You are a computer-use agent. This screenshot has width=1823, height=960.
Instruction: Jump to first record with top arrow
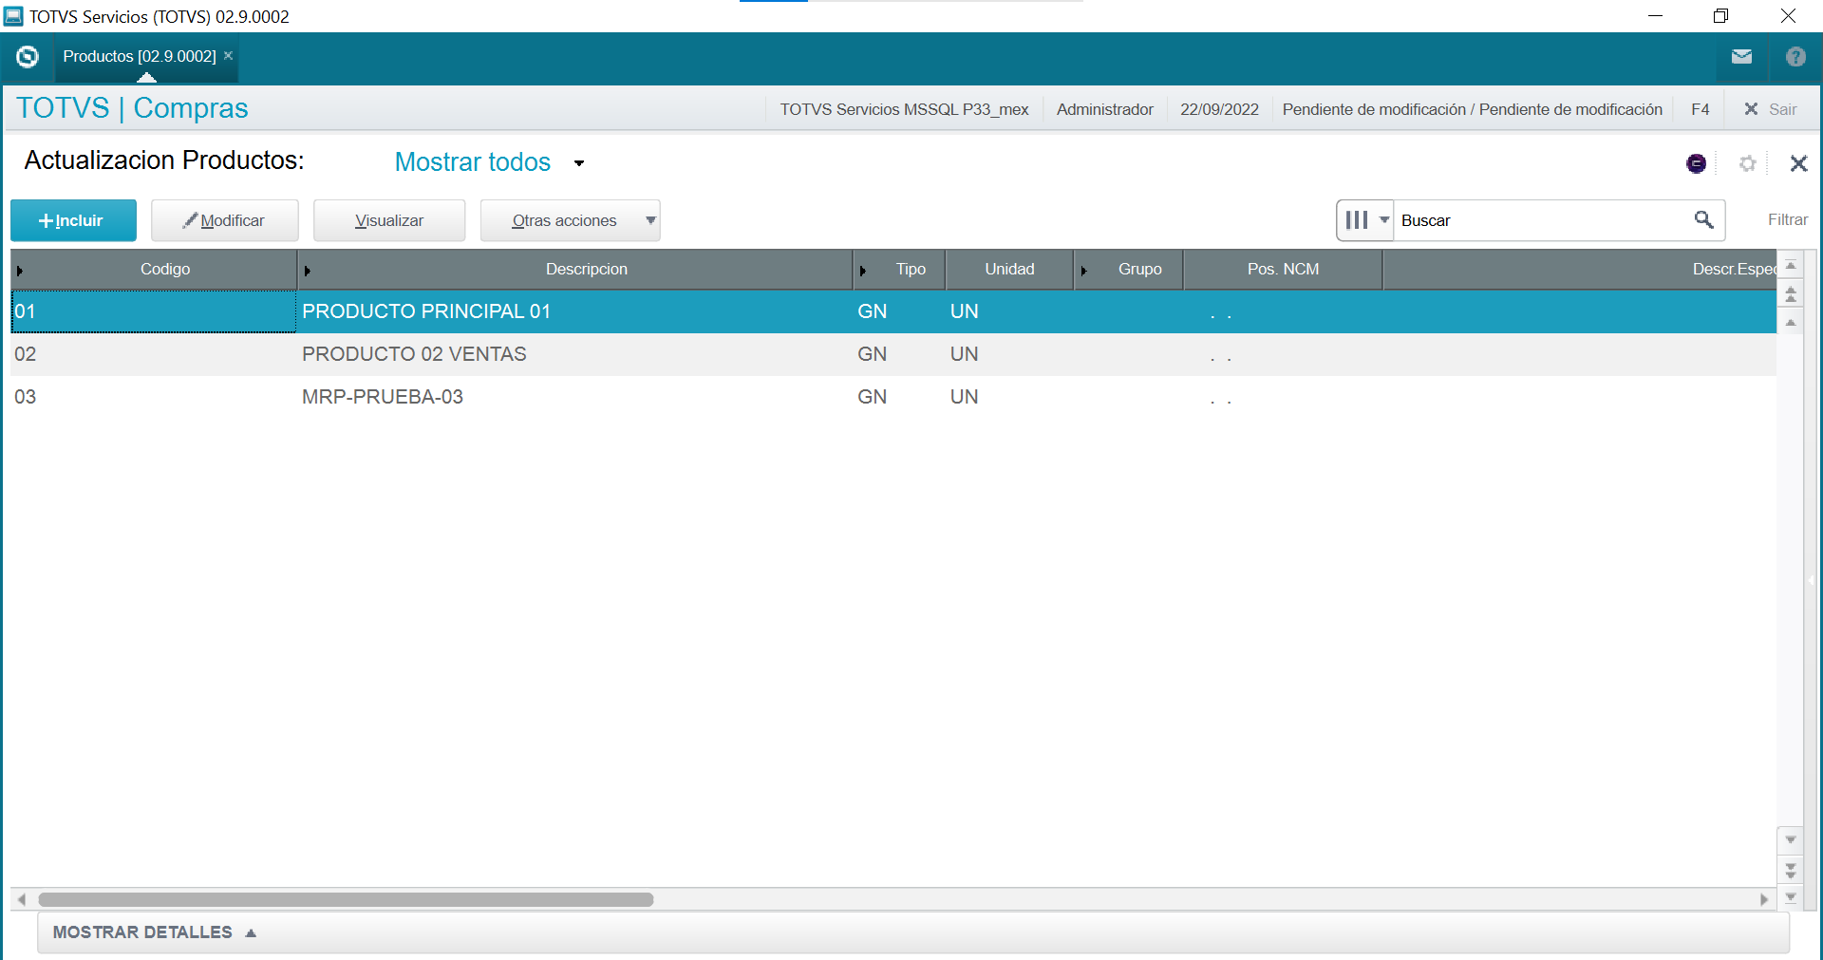(x=1791, y=266)
